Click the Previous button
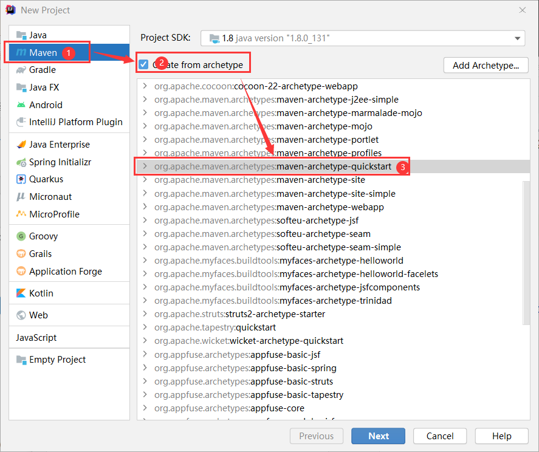This screenshot has width=539, height=452. click(x=316, y=436)
